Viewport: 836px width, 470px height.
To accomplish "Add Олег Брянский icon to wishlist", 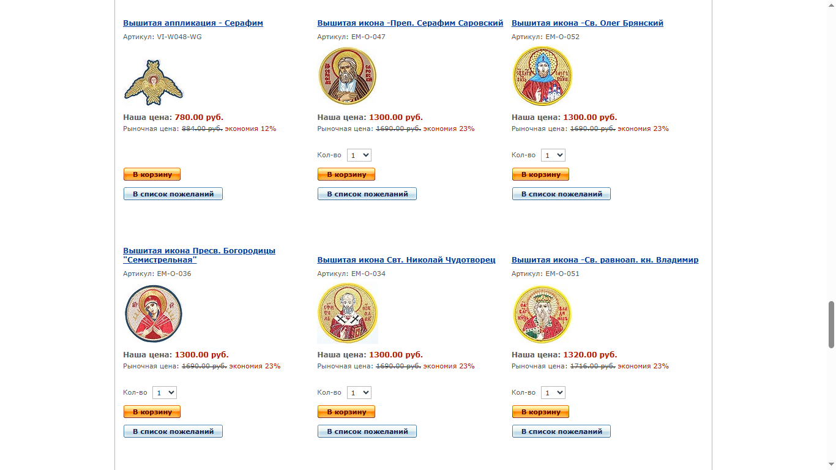I will point(561,194).
